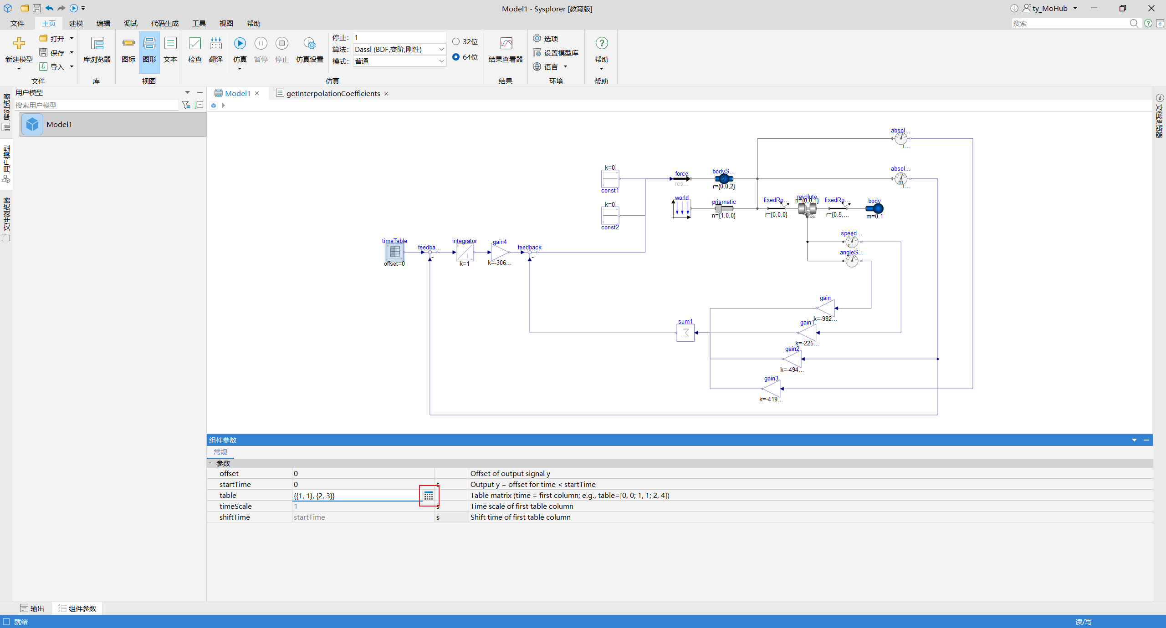The height and width of the screenshot is (628, 1166).
Task: Expand the Import (导入) dropdown arrow
Action: point(72,66)
